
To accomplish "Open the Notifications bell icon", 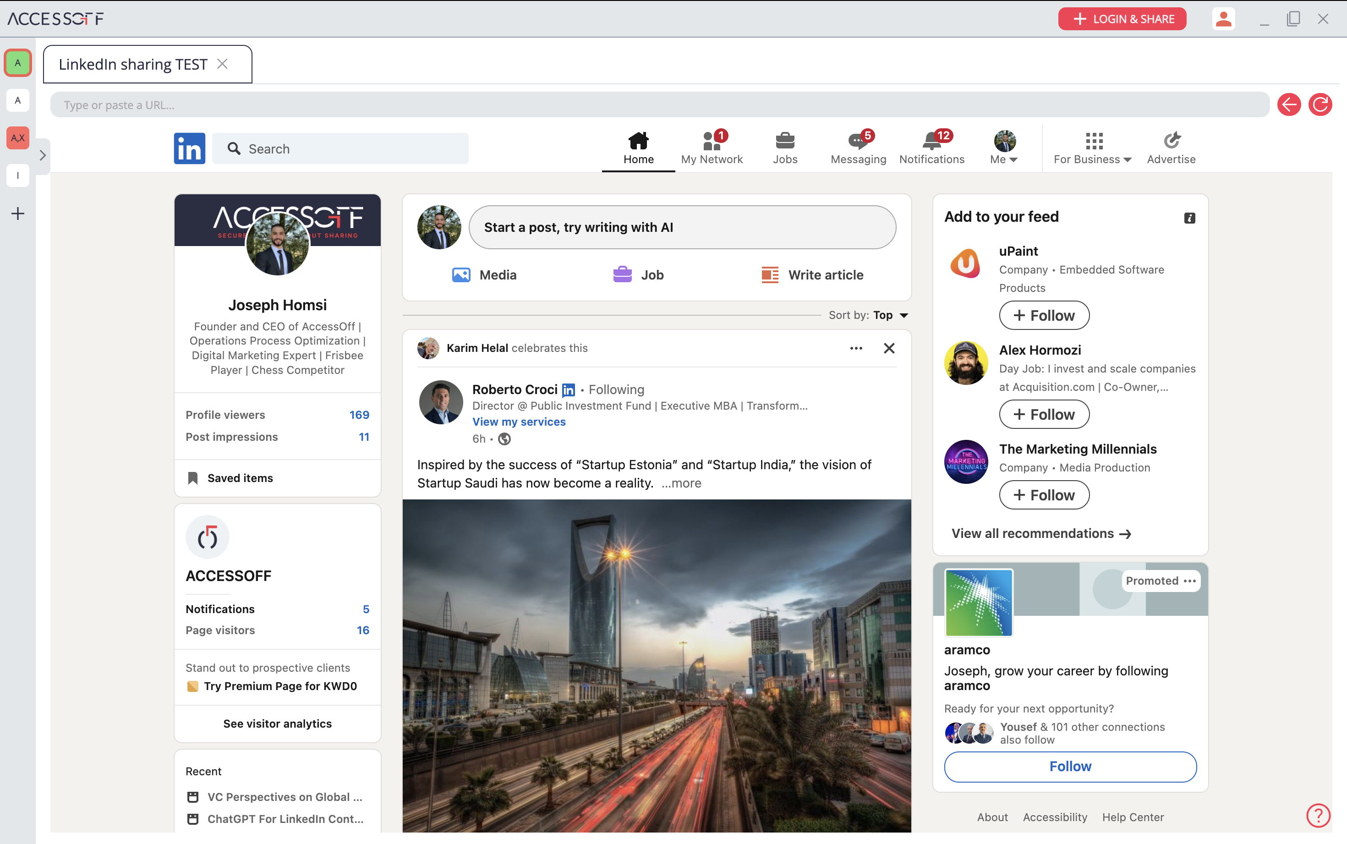I will [x=932, y=141].
